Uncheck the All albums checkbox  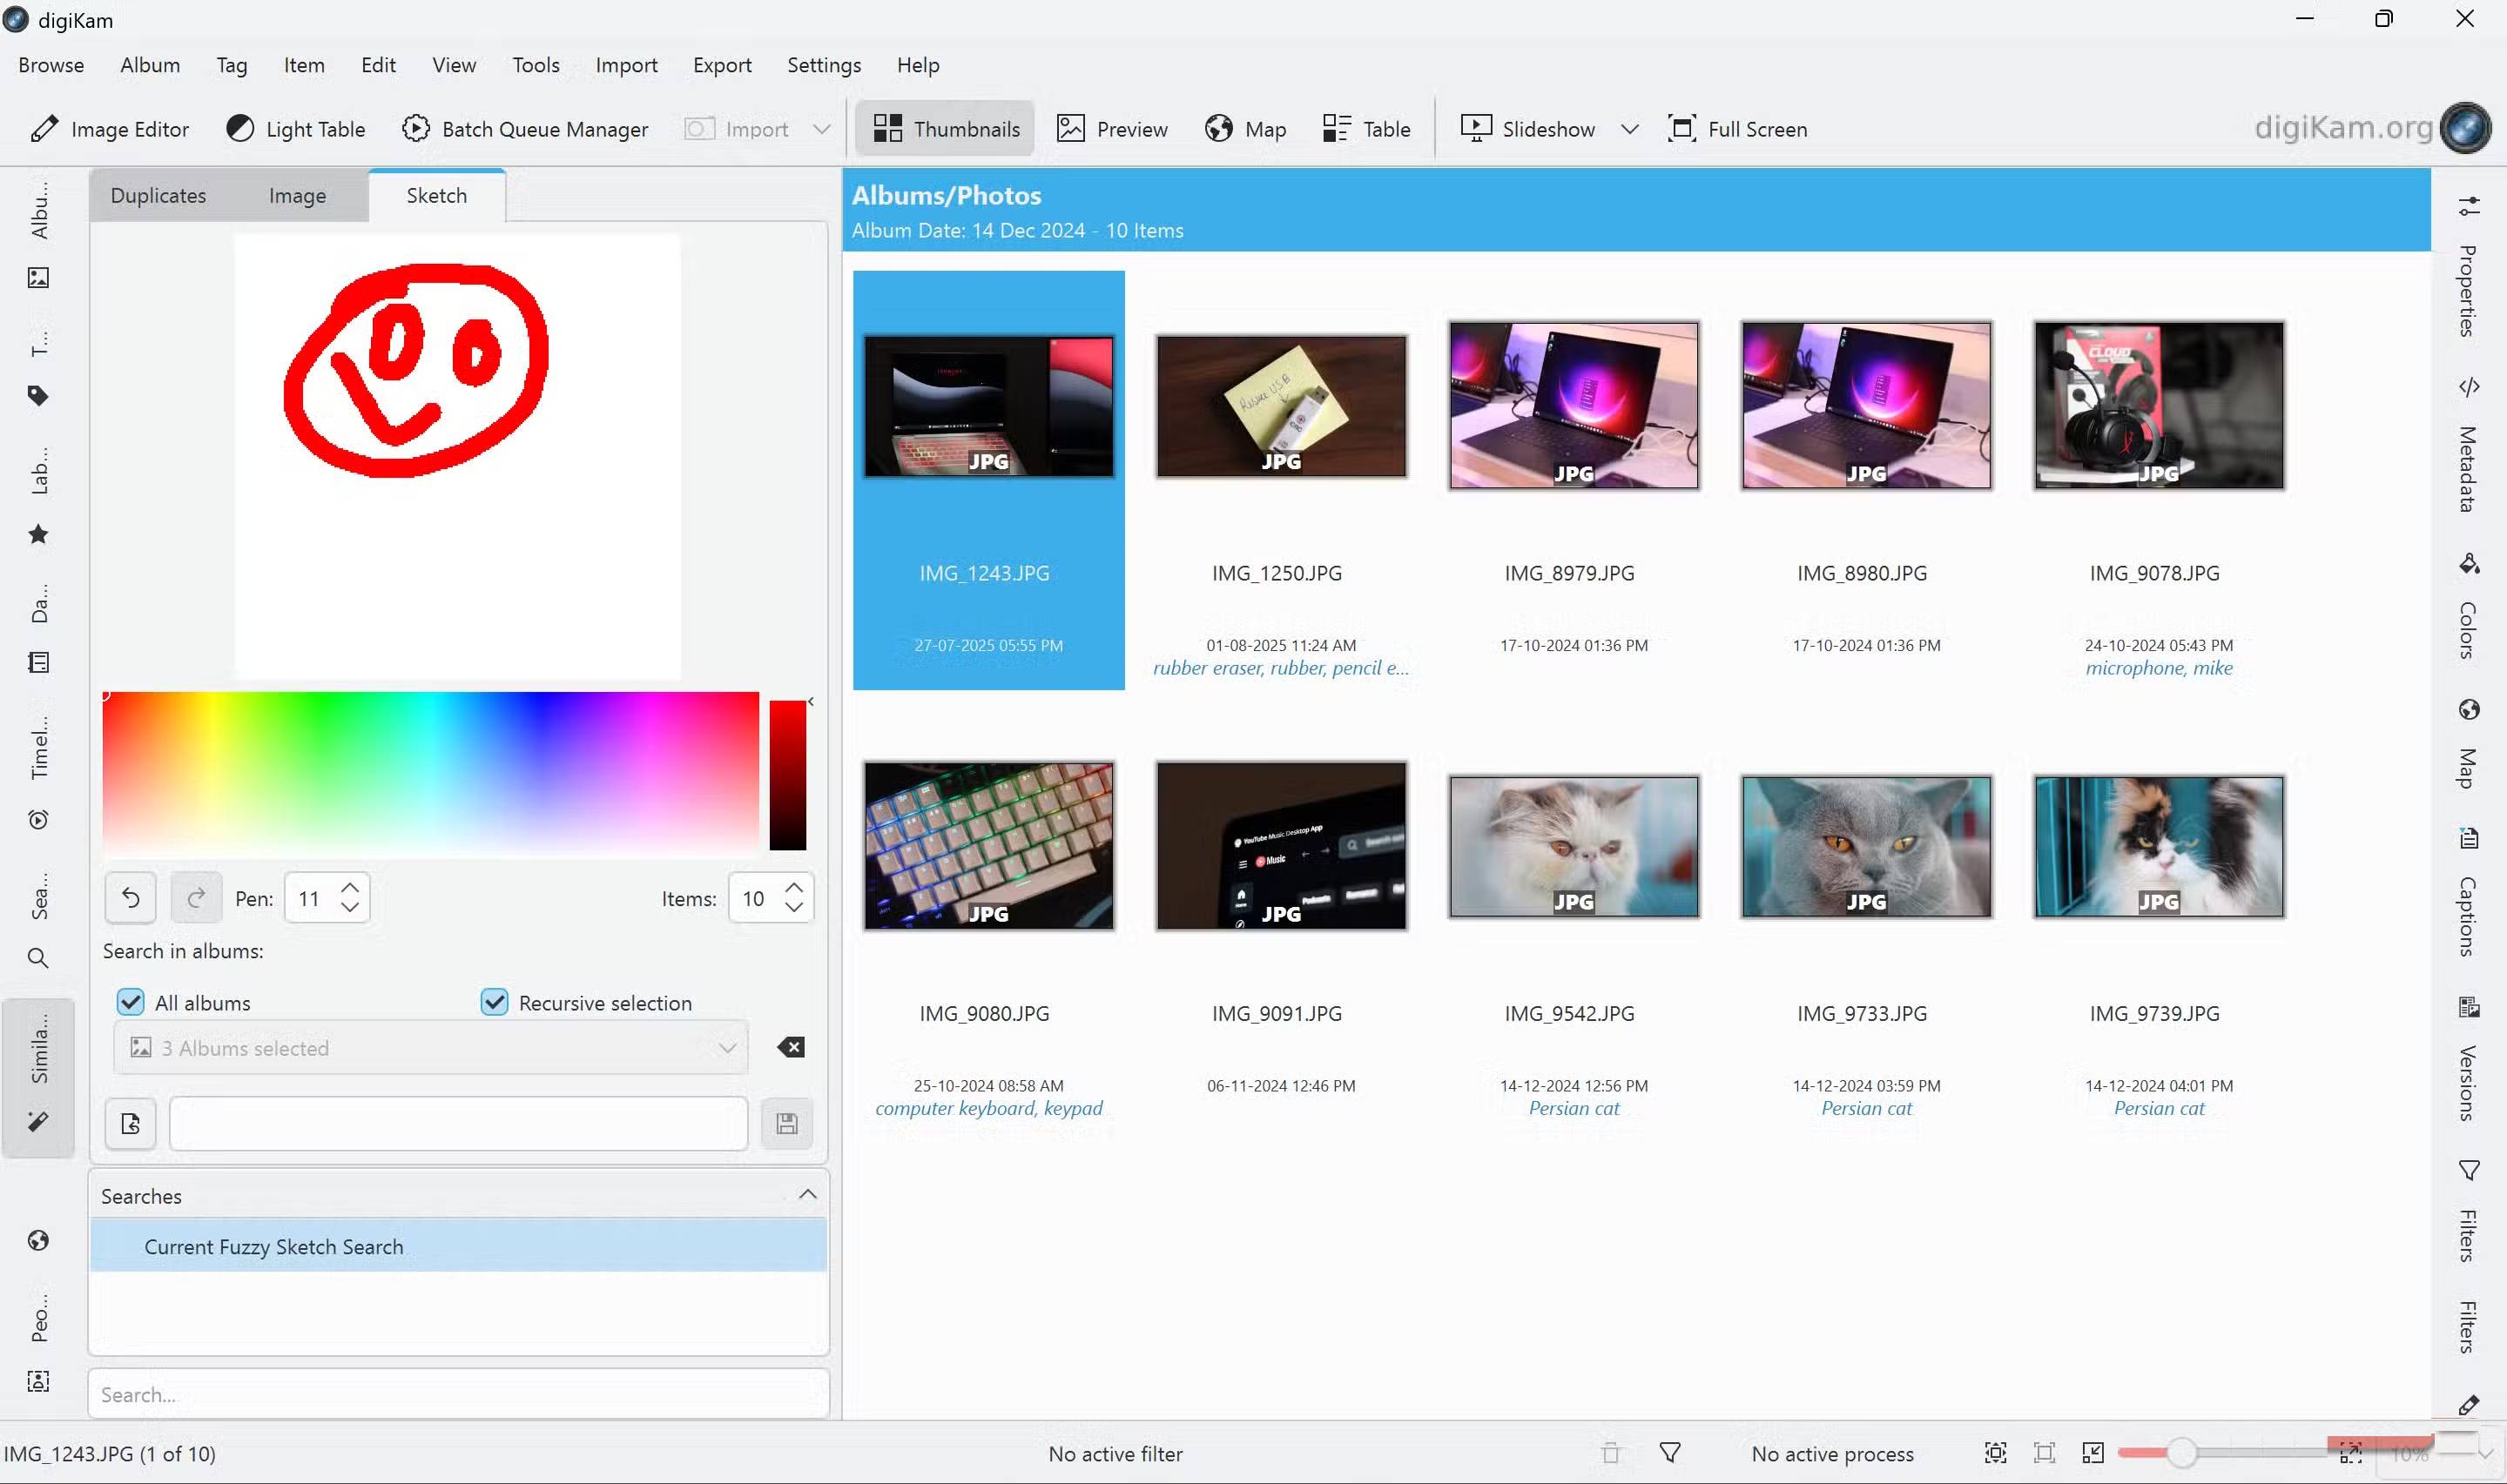point(131,1001)
